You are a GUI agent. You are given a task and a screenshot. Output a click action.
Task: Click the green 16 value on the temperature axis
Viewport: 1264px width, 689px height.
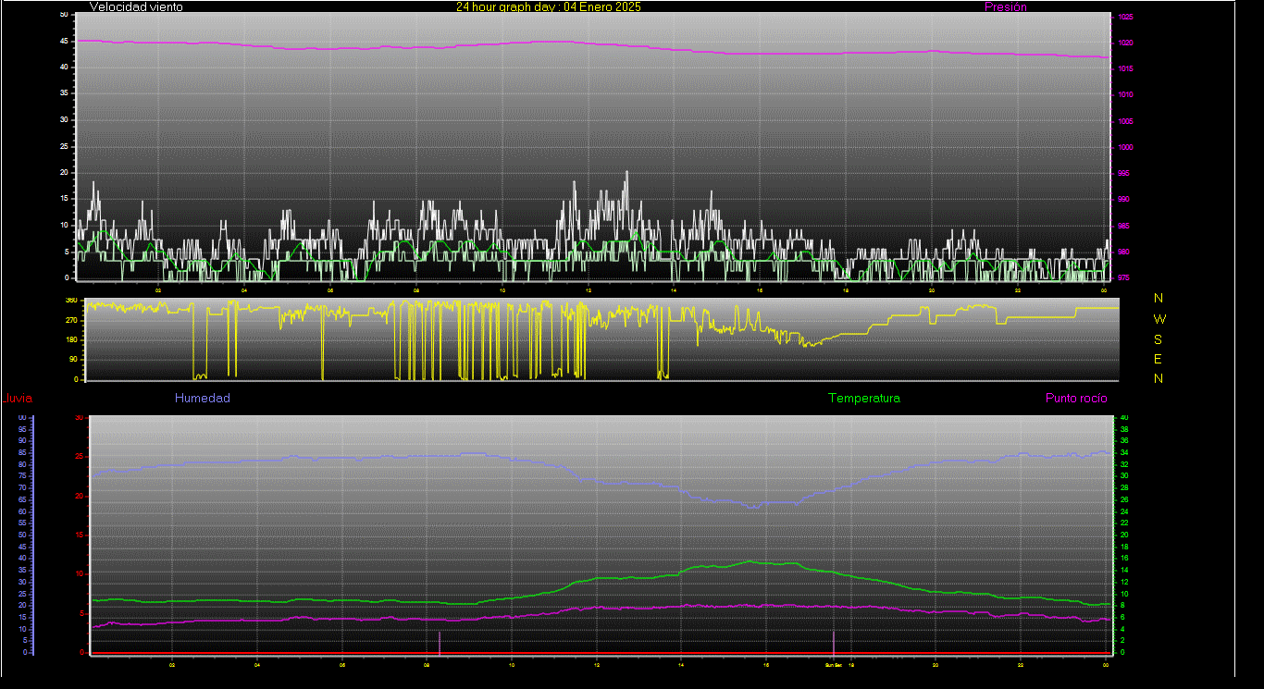(x=1124, y=559)
